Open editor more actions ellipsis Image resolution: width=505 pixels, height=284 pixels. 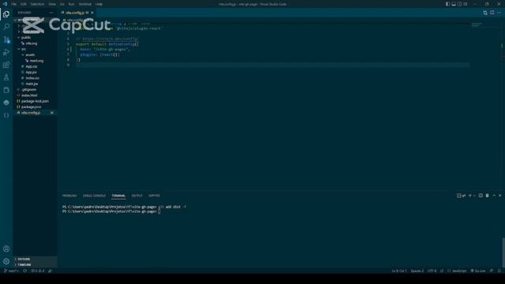499,13
